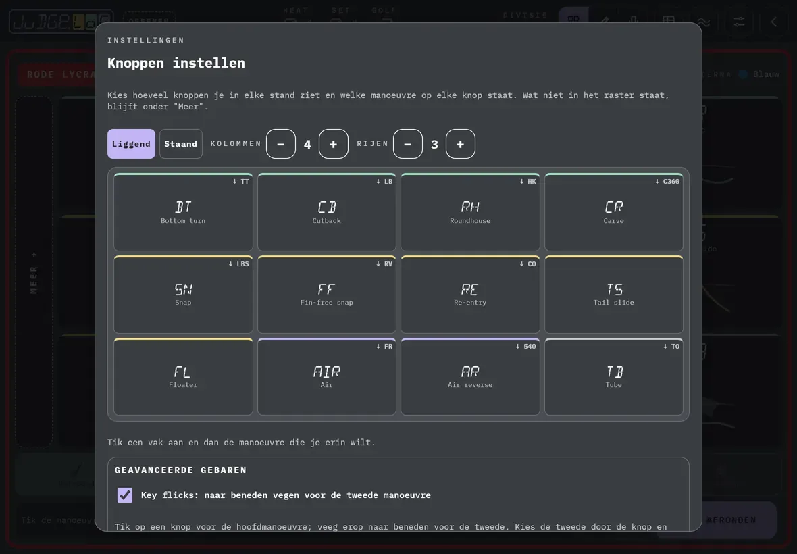Expand the MEER + side panel
The height and width of the screenshot is (554, 797).
click(x=34, y=272)
